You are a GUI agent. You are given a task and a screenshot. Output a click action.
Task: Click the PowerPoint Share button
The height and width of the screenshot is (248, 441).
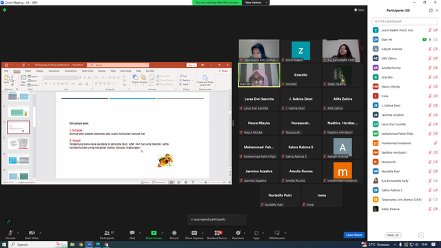click(x=223, y=71)
